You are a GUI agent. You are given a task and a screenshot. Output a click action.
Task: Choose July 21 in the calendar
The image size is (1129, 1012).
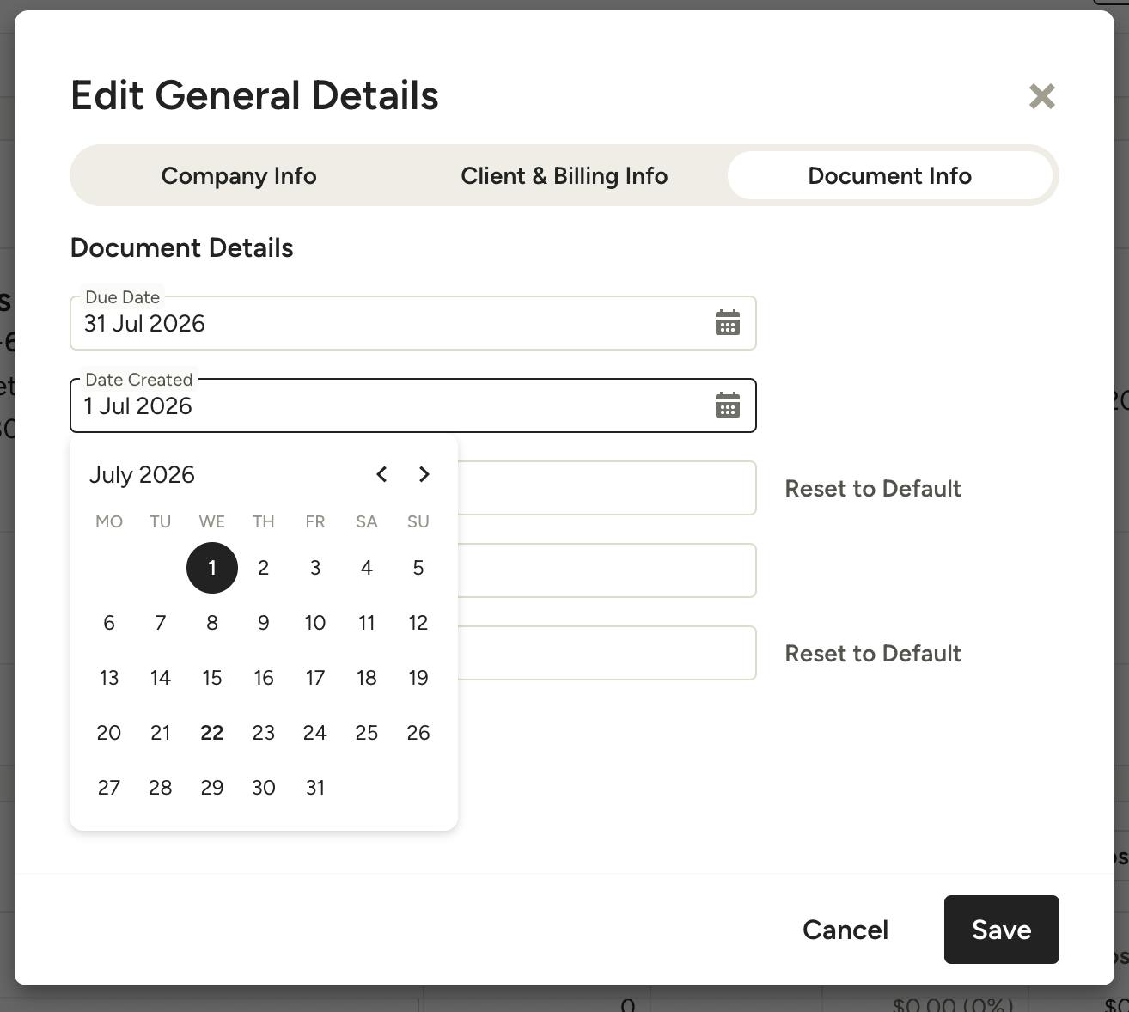point(161,733)
